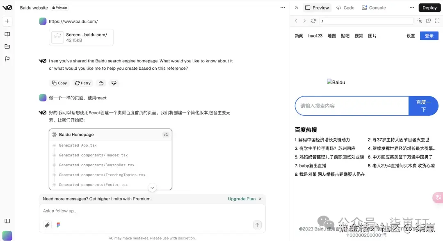Import from Figma icon in input
Screen dimensions: 443x241
pyautogui.click(x=59, y=225)
